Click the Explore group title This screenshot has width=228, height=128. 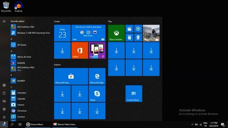point(57,65)
